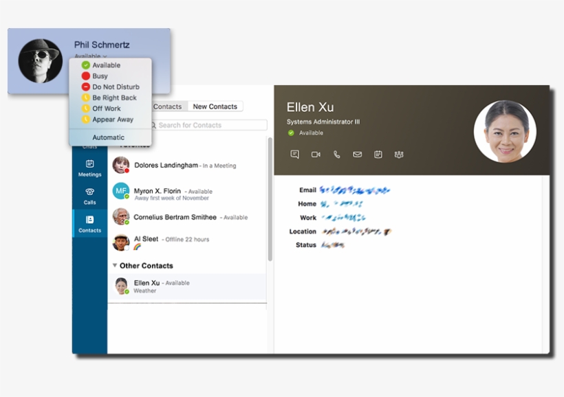Select the Appear Away status
564x397 pixels.
click(x=113, y=119)
